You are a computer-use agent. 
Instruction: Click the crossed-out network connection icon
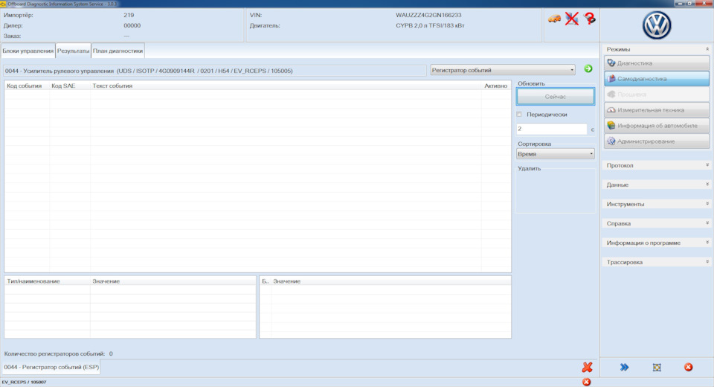572,19
